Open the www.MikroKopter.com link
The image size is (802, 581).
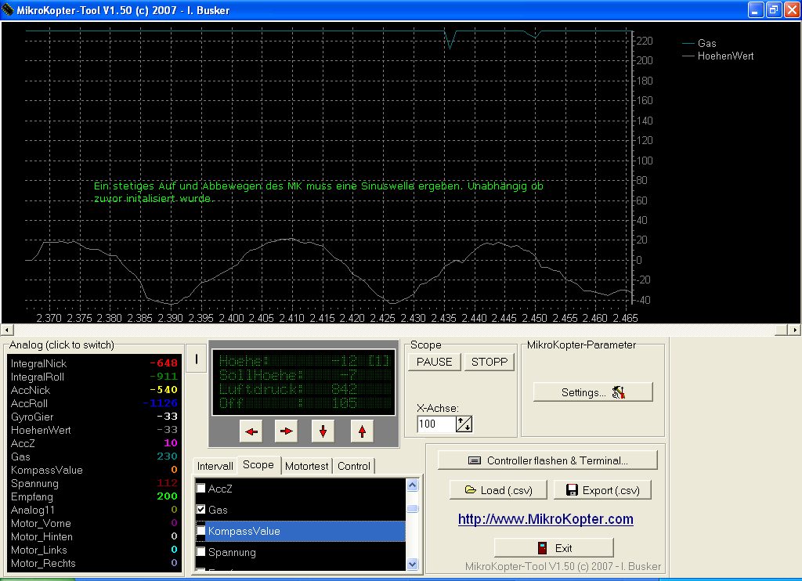click(x=545, y=519)
